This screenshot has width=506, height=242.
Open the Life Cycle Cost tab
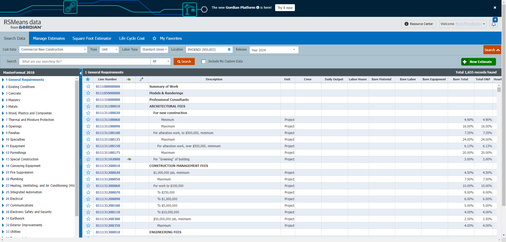click(x=132, y=38)
